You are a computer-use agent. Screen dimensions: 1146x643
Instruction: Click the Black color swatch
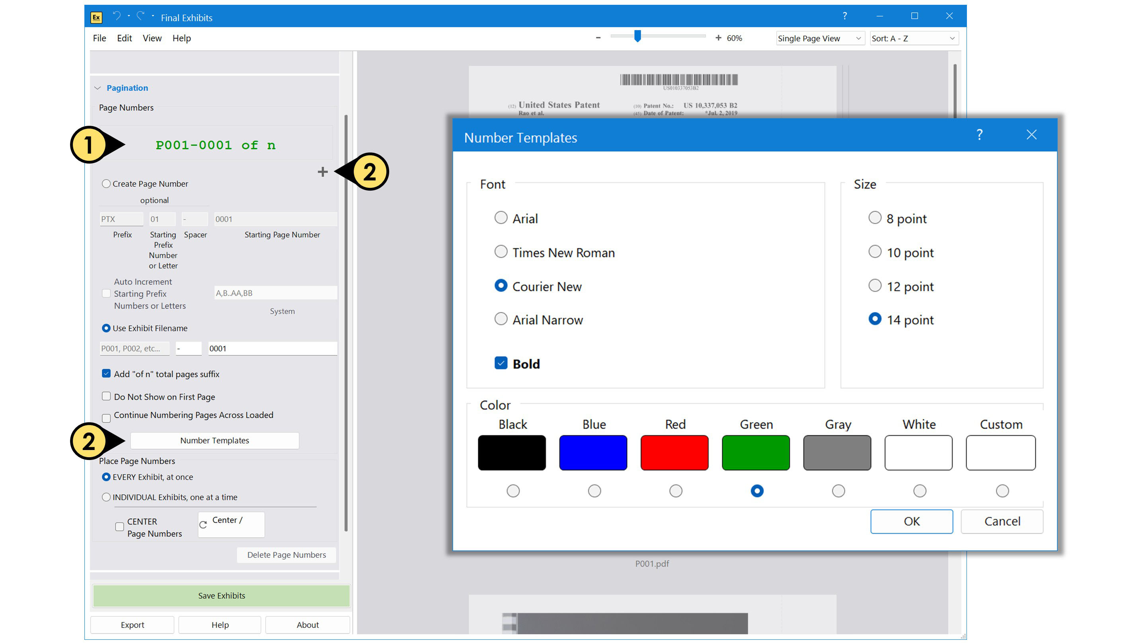512,452
